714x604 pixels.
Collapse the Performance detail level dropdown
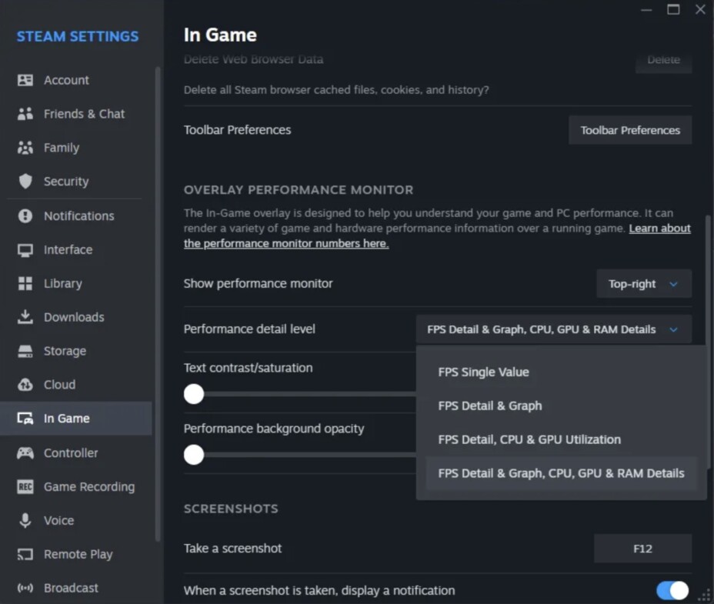click(553, 329)
